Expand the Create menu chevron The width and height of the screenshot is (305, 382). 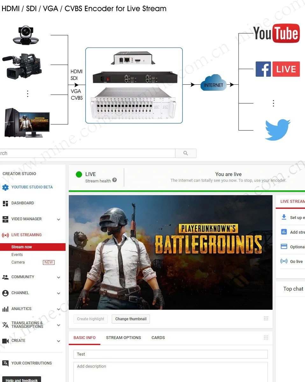pyautogui.click(x=59, y=341)
